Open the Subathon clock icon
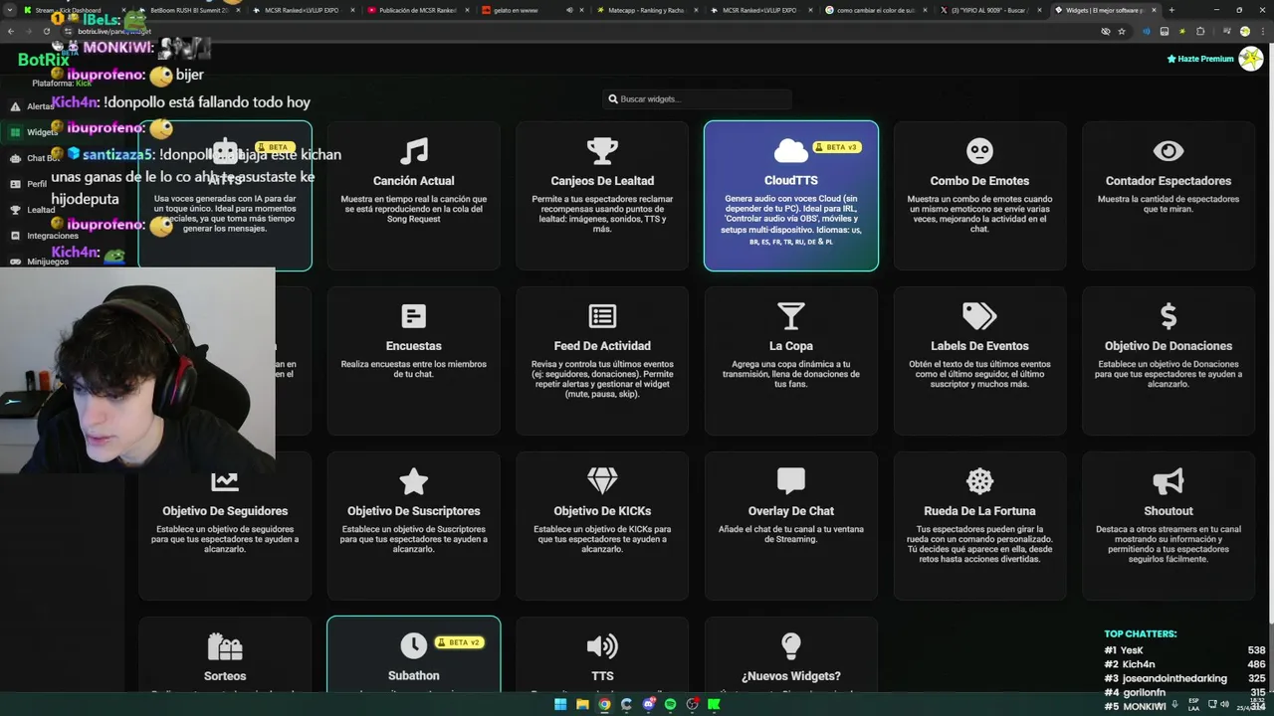Viewport: 1274px width, 716px height. (413, 646)
